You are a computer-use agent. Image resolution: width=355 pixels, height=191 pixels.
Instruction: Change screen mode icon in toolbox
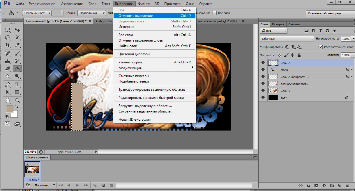(17, 124)
